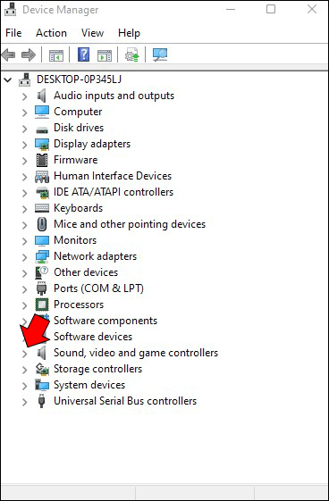329x501 pixels.
Task: Open the Action menu
Action: click(x=51, y=33)
